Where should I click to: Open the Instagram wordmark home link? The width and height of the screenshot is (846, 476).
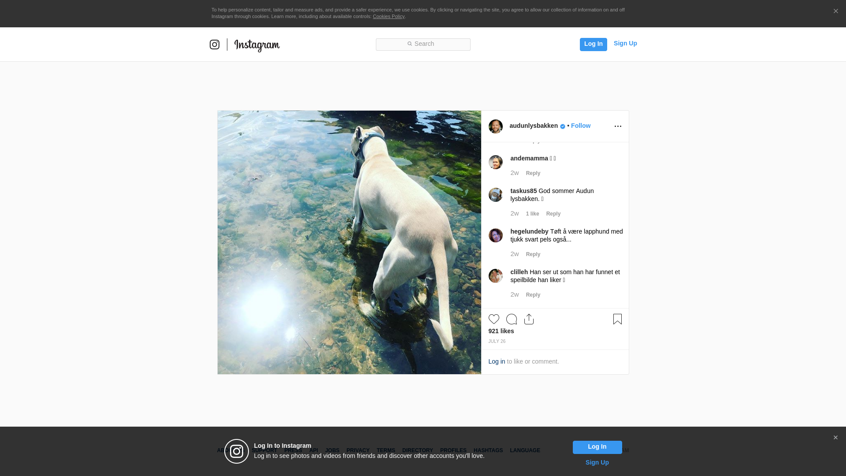pos(257,45)
